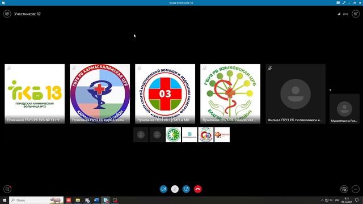
Task: Check the network signal strength icon
Action: tap(339, 14)
